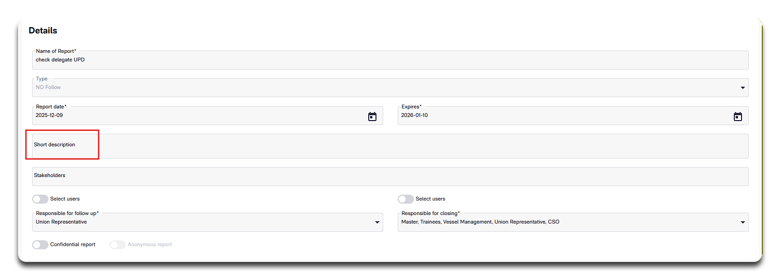Focus the Expires value 2026-01-10
The height and width of the screenshot is (280, 780).
tap(414, 116)
